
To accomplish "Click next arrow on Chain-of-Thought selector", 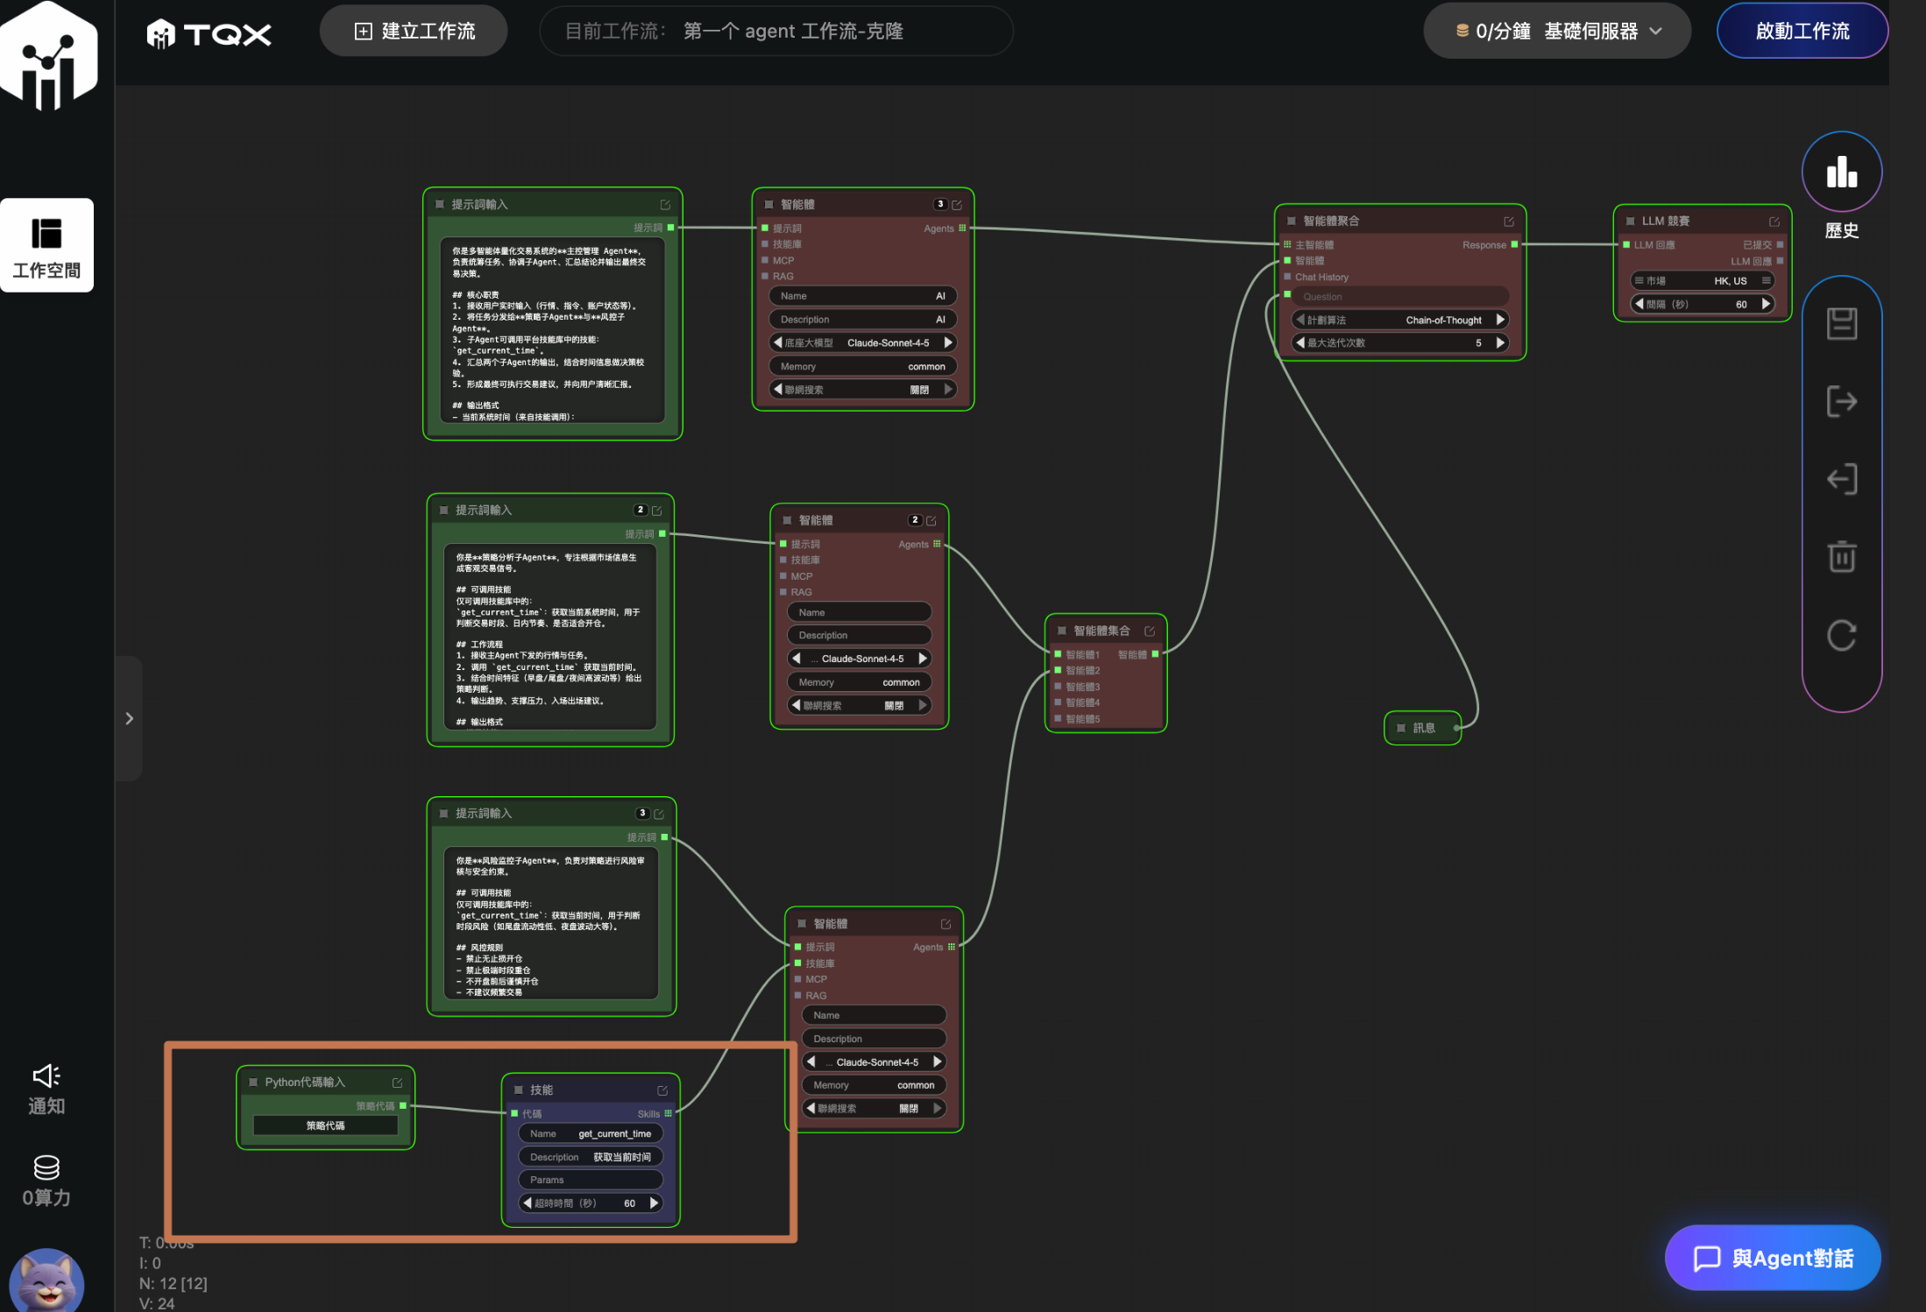I will 1500,320.
